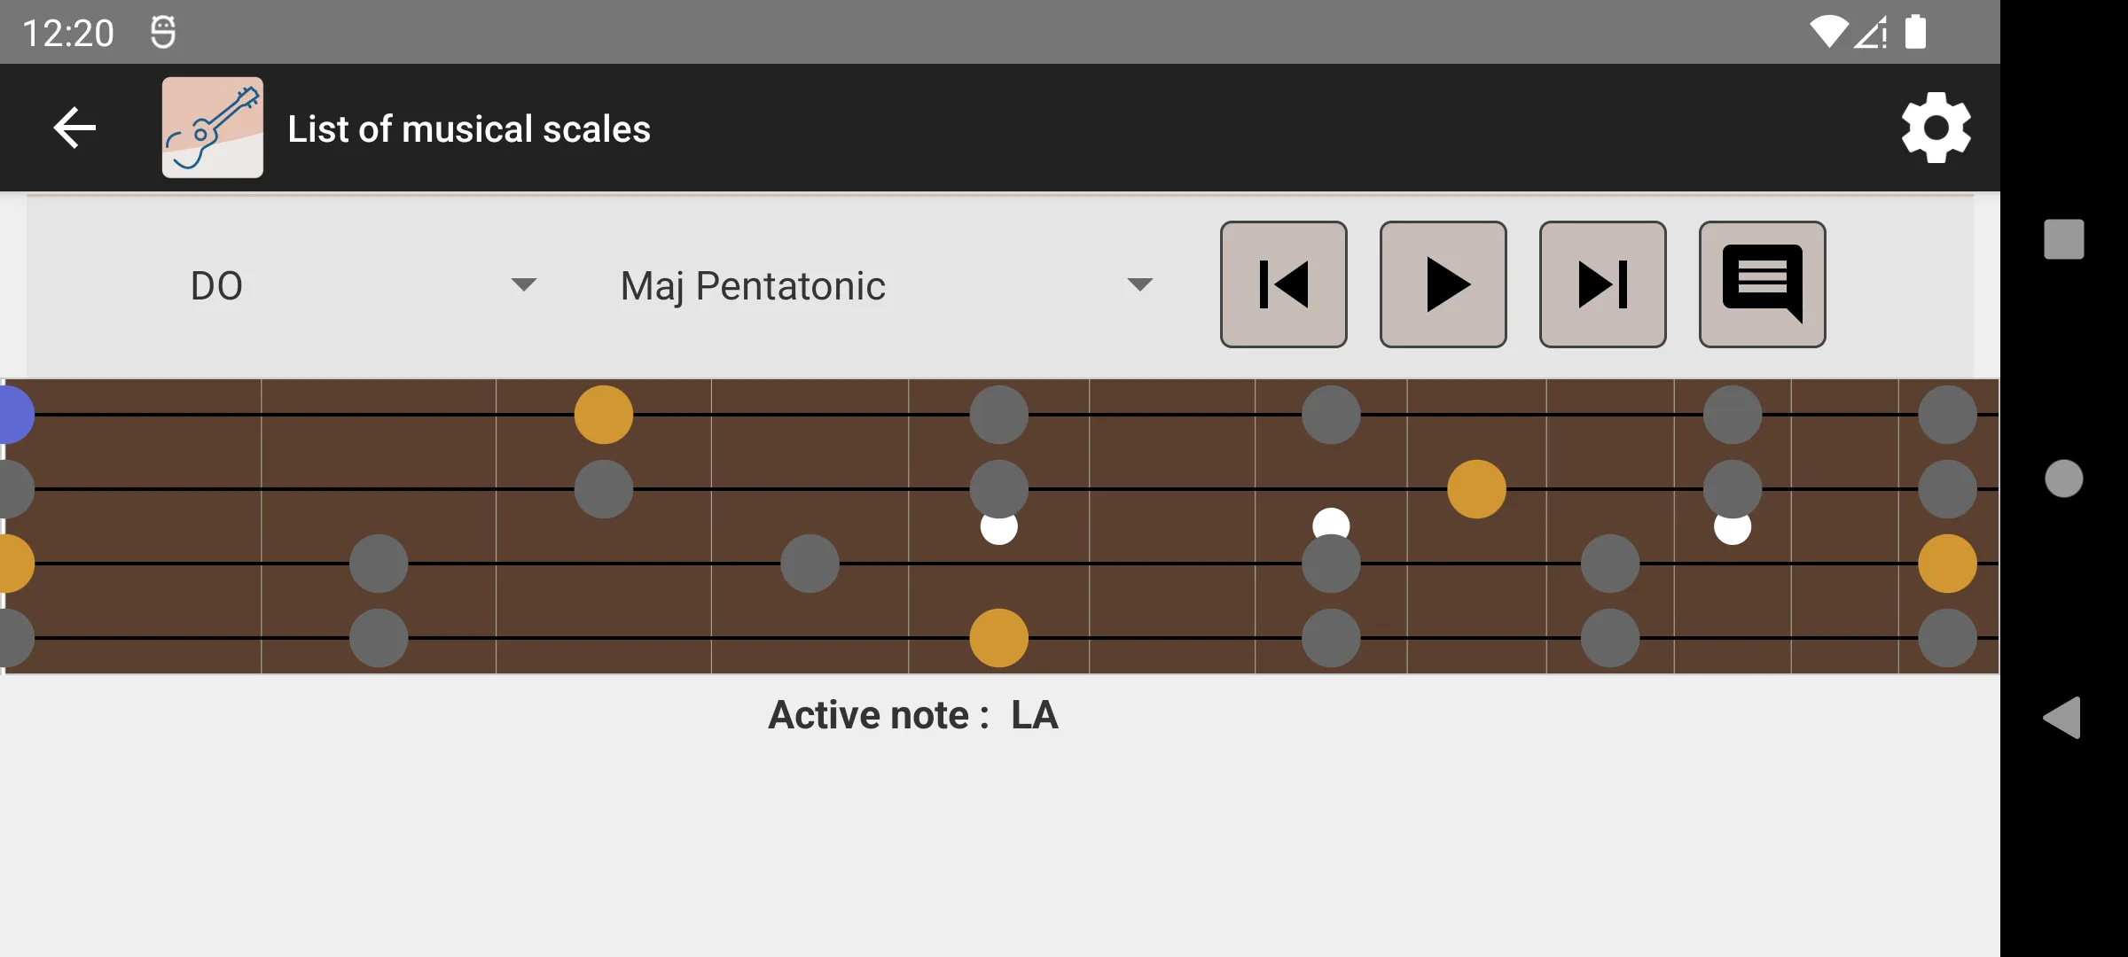
Task: Open settings gear icon
Action: pos(1934,128)
